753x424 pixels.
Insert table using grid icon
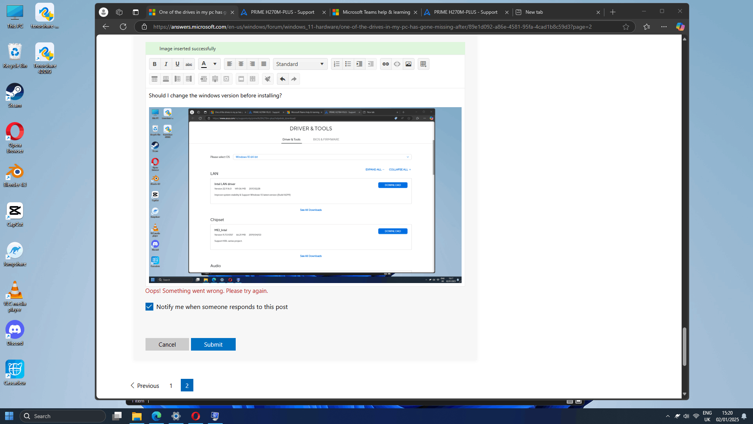click(x=423, y=64)
